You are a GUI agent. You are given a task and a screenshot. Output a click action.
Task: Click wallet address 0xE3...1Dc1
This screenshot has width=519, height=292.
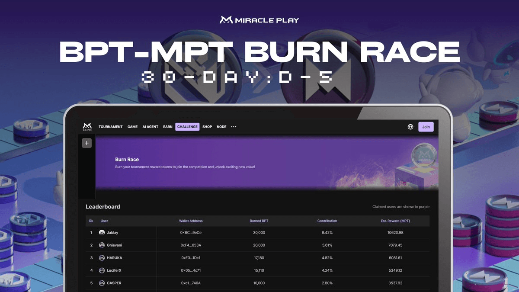point(191,258)
